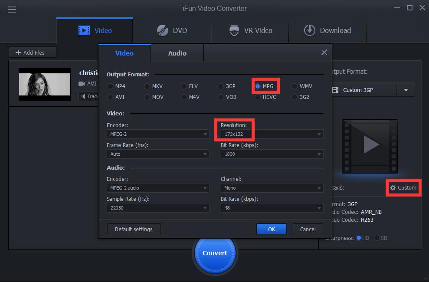Viewport: 429px width, 282px height.
Task: Select WMV output format
Action: click(302, 86)
